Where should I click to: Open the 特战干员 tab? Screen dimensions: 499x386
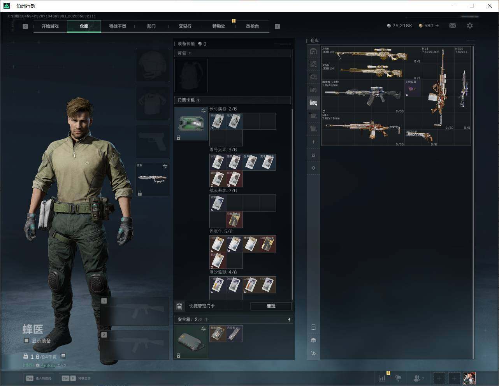[x=118, y=26]
